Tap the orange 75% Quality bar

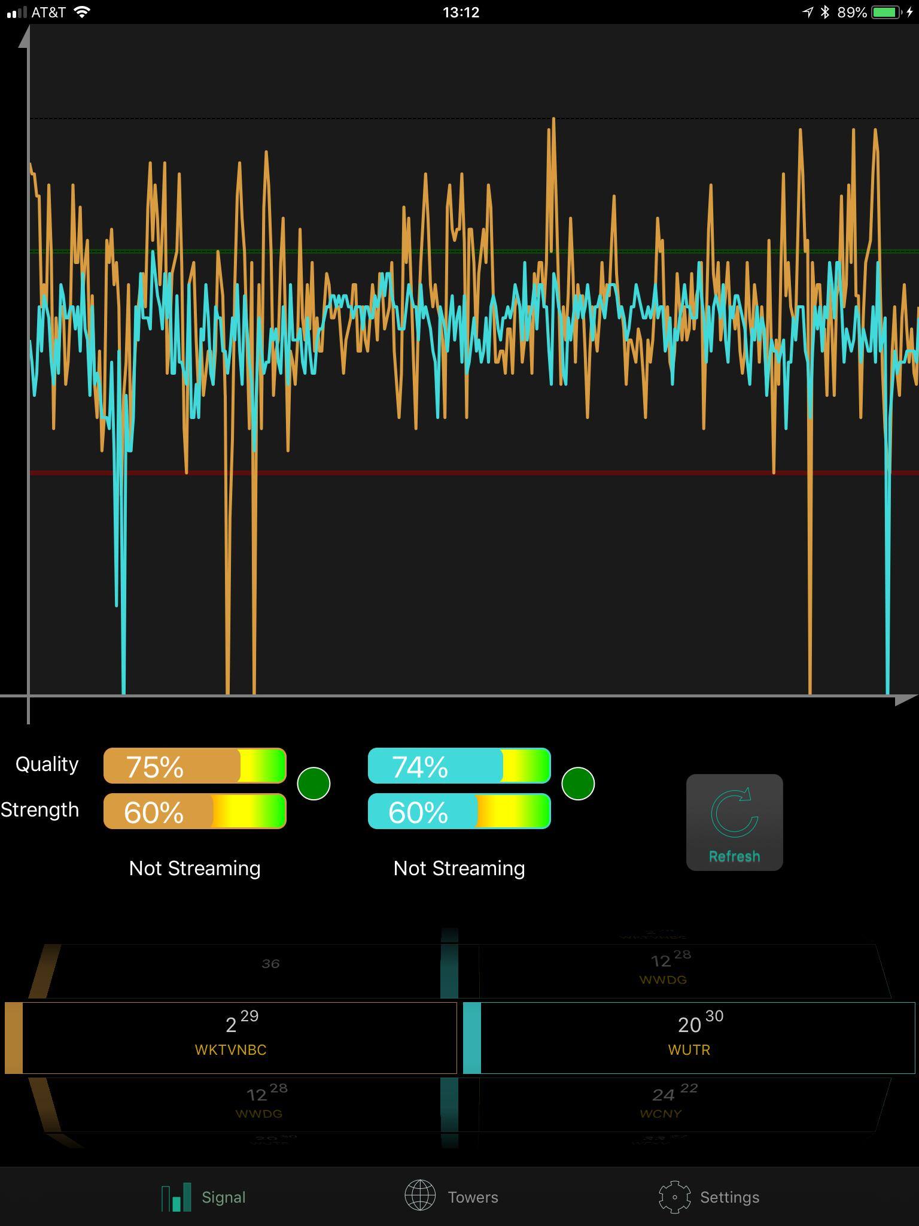[x=194, y=766]
